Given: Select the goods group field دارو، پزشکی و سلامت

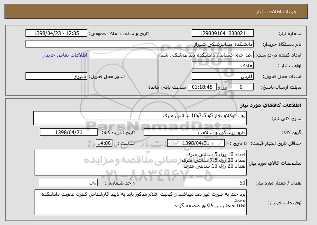Looking at the screenshot, I should (195, 133).
